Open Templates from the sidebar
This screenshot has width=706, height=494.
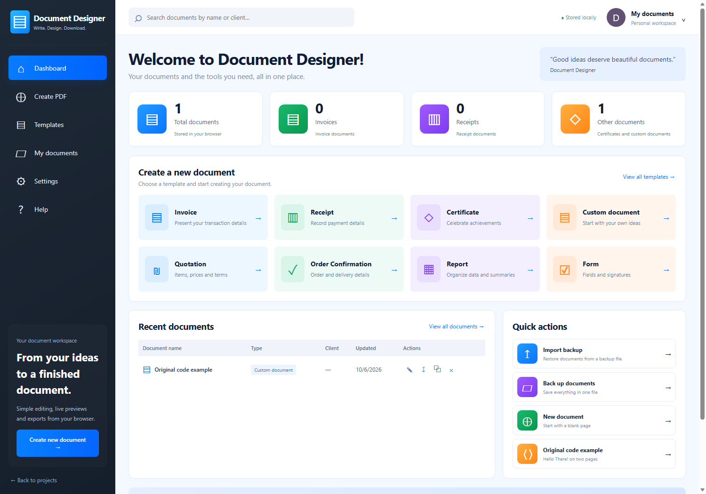point(57,125)
